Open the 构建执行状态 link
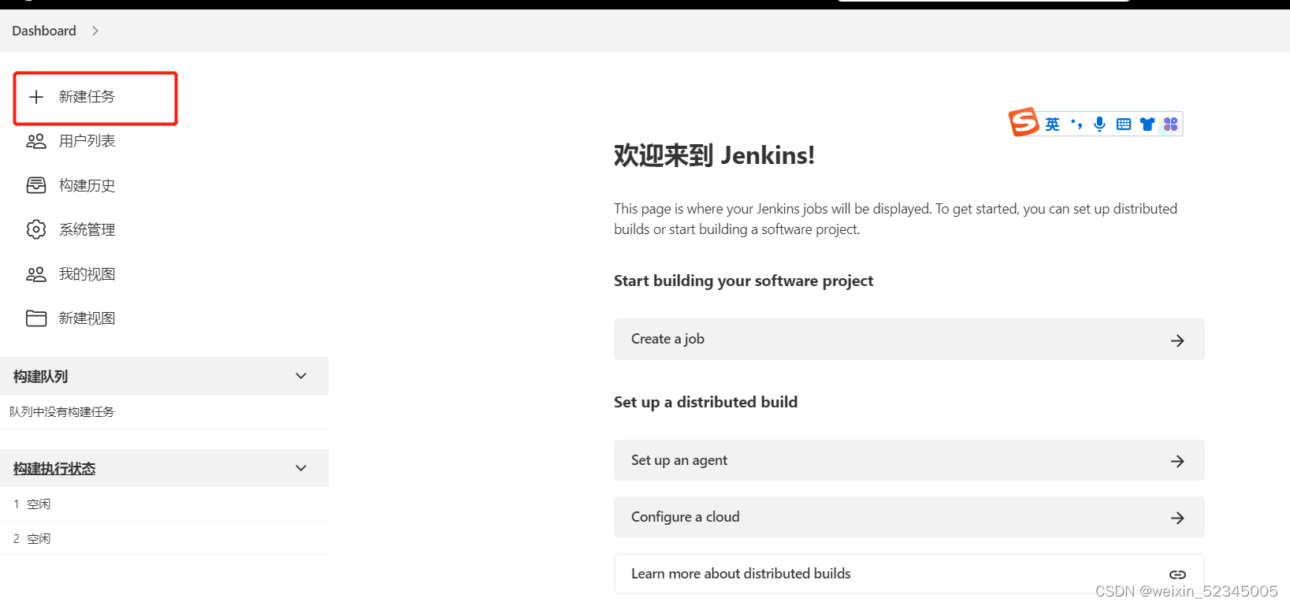The width and height of the screenshot is (1290, 606). pos(54,468)
